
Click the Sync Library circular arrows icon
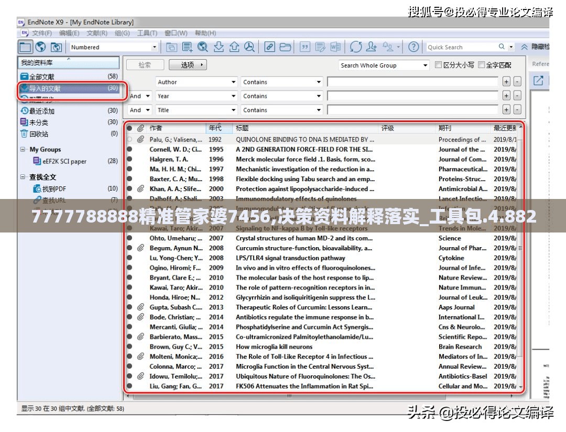(x=355, y=47)
